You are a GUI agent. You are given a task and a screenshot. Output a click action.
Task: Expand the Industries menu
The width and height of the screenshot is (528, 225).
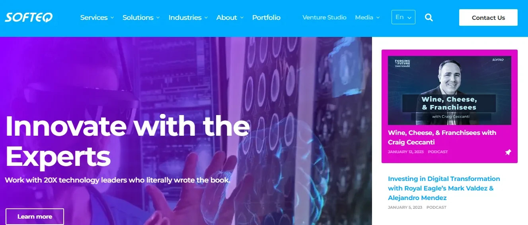coord(188,17)
